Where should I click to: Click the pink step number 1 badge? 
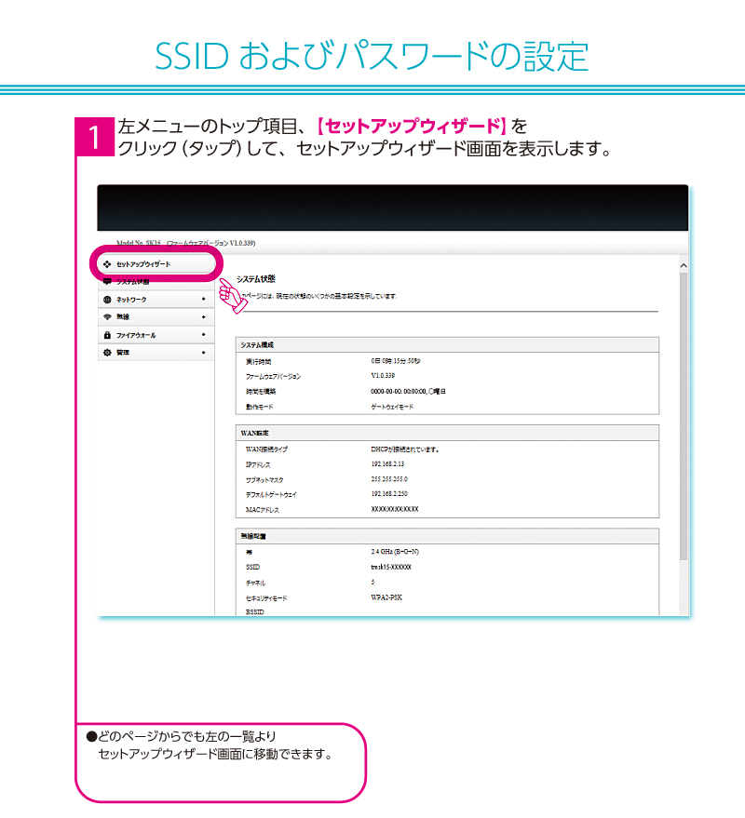(94, 137)
